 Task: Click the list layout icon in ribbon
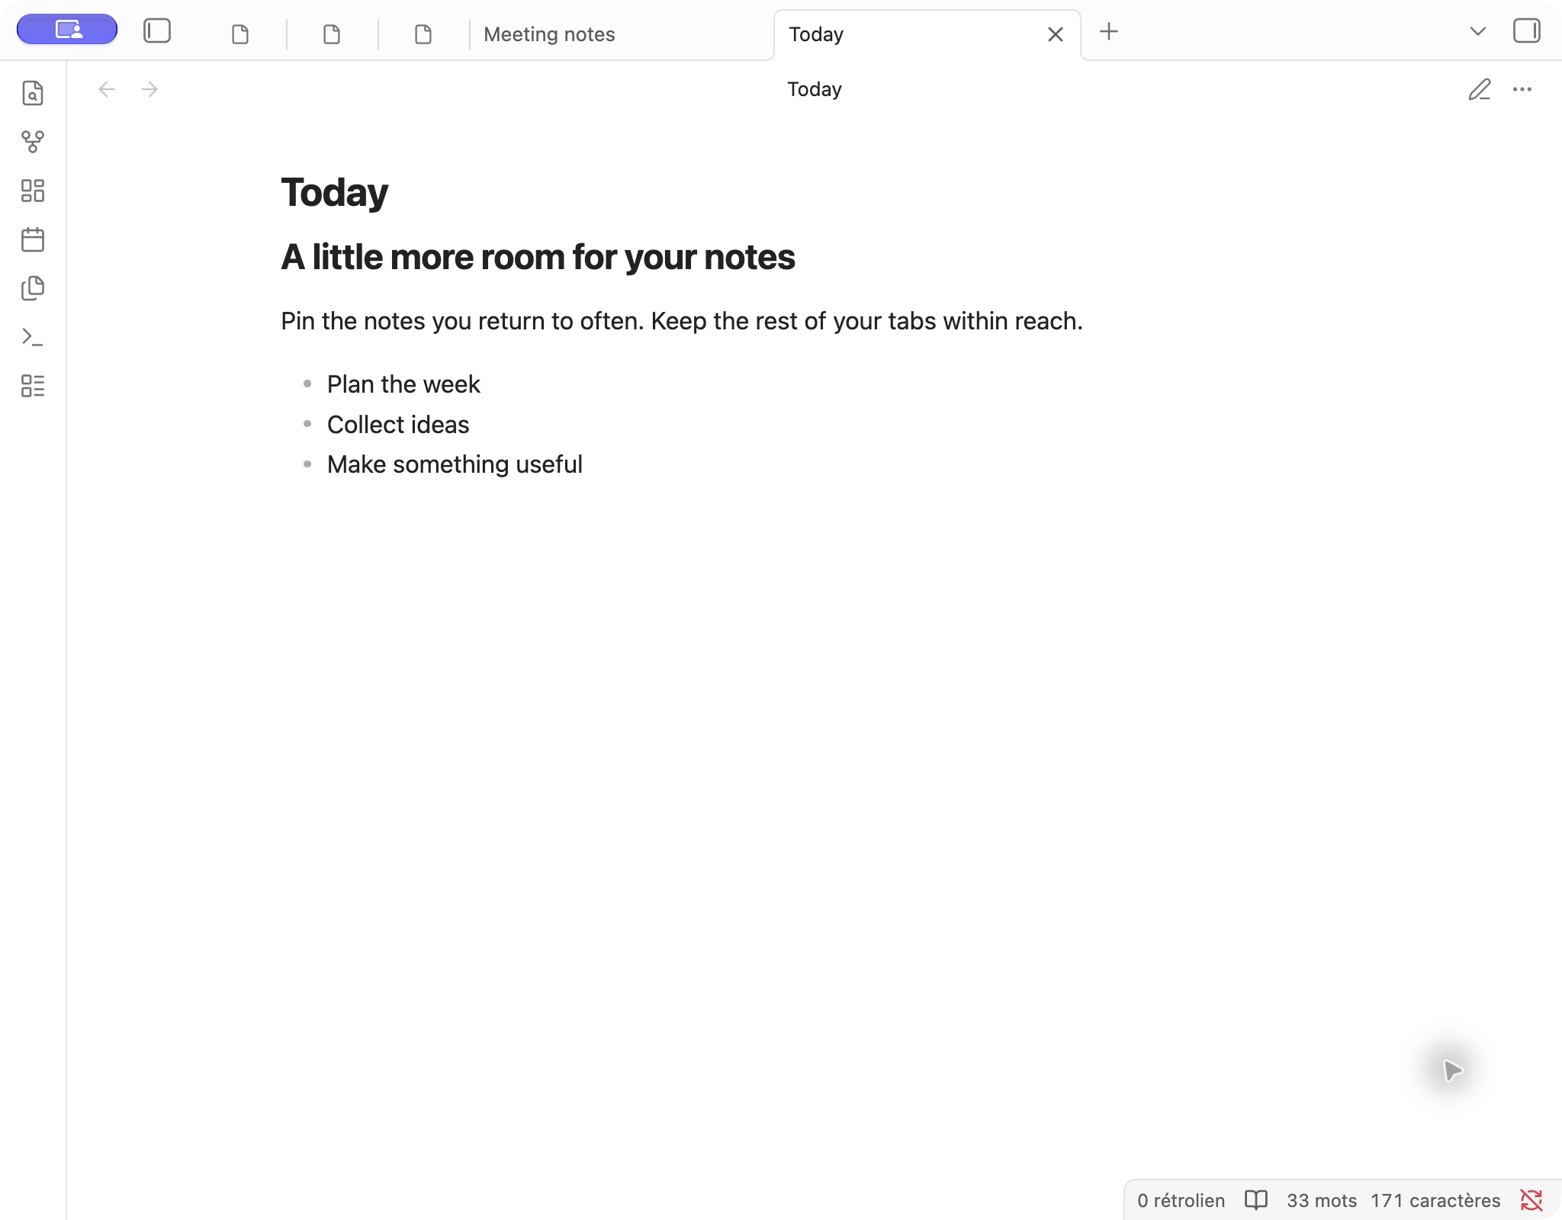33,386
